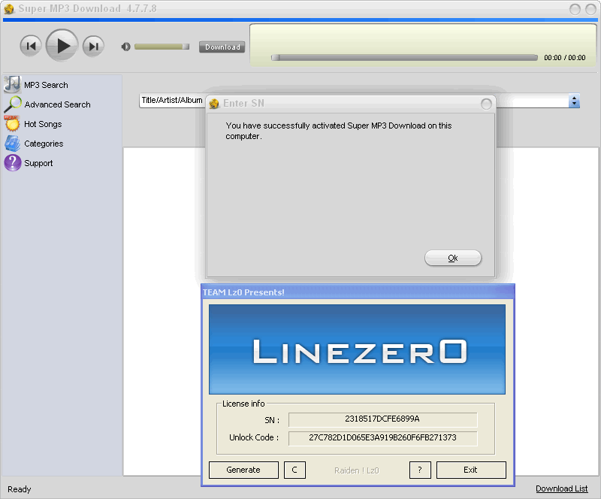This screenshot has height=499, width=601.
Task: Close the Enter SN dialog
Action: pyautogui.click(x=486, y=104)
